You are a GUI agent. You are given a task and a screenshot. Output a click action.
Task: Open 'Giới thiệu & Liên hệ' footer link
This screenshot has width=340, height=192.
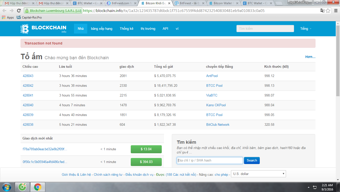point(76,174)
